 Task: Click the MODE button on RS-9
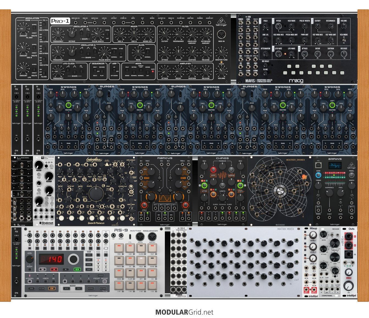(98, 255)
